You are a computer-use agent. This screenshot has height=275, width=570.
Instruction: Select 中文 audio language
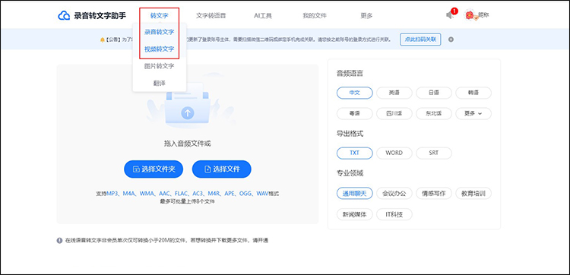(x=354, y=93)
